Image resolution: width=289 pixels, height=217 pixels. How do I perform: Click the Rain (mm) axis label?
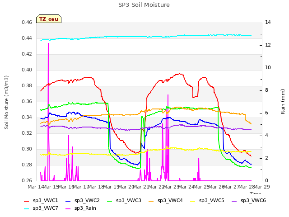[283, 102]
